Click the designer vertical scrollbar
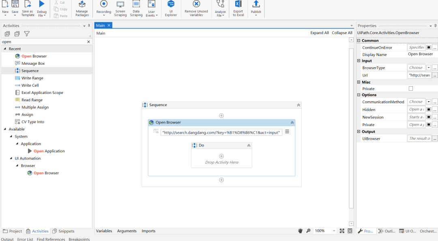The height and width of the screenshot is (241, 438). coord(351,128)
